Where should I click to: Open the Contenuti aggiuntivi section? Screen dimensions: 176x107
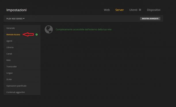[22, 92]
